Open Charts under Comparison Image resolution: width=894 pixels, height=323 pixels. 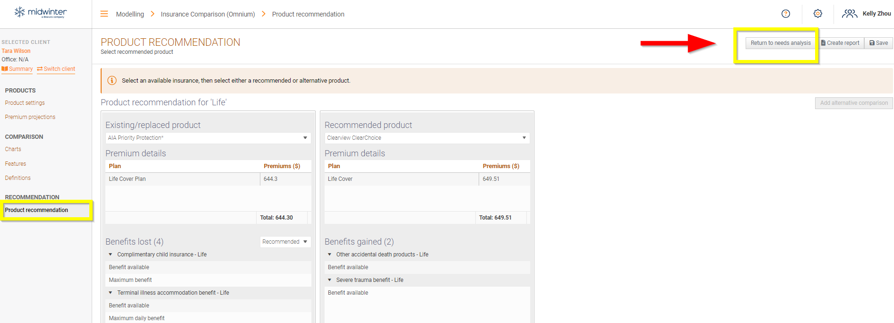click(13, 149)
